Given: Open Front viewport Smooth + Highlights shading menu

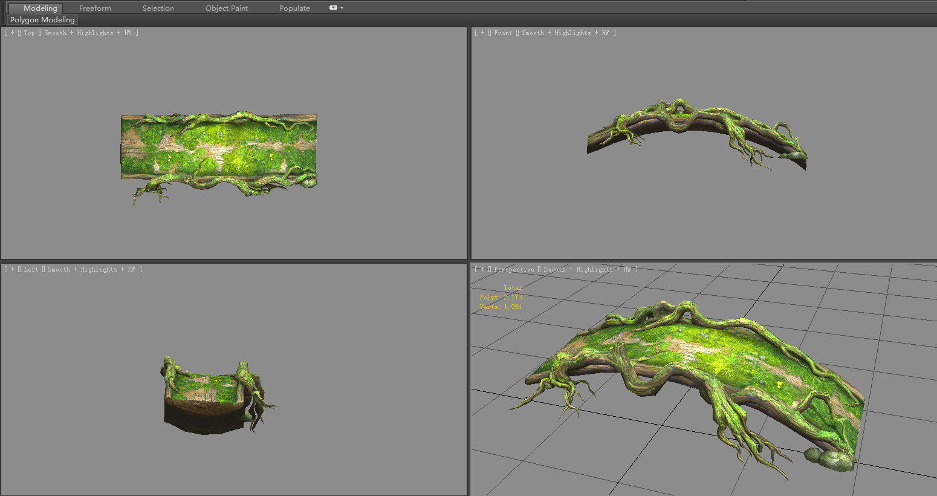Looking at the screenshot, I should pos(565,33).
